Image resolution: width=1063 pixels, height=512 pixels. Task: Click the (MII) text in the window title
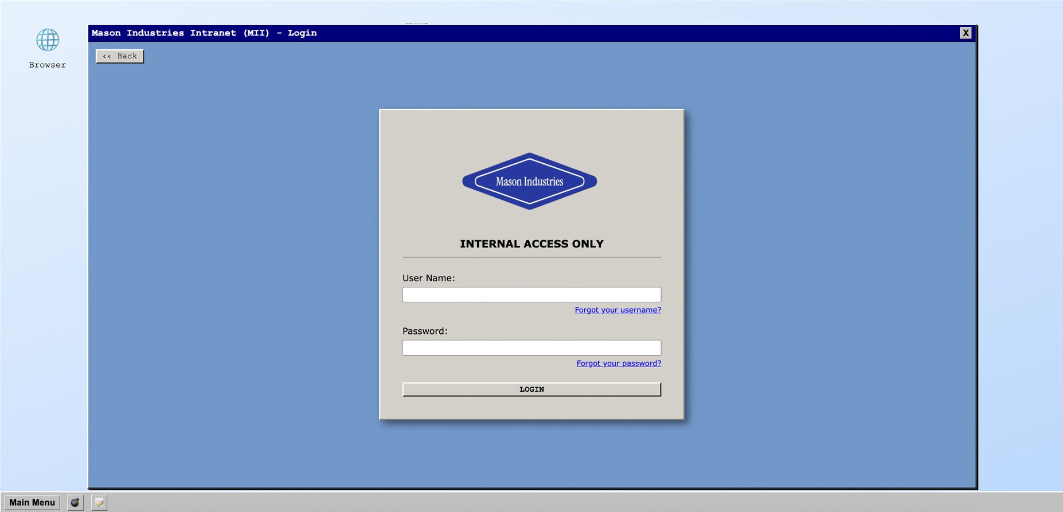click(256, 33)
